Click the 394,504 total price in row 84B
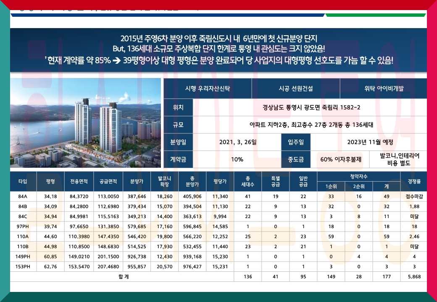Screen dimensions: 437x302 pos(192,206)
